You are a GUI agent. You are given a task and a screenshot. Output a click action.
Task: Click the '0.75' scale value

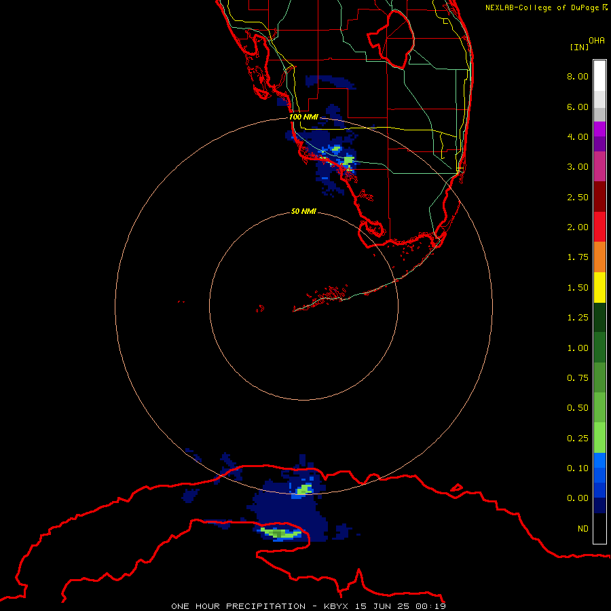pyautogui.click(x=578, y=378)
